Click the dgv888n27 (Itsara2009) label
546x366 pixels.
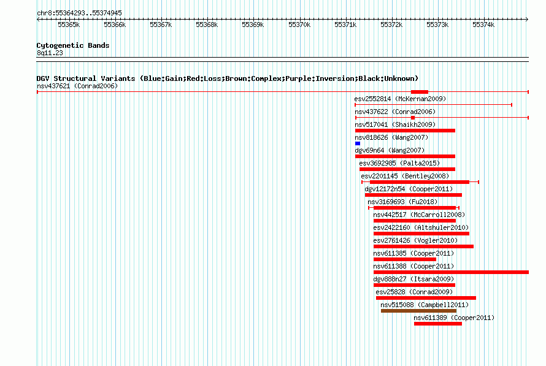(413, 279)
